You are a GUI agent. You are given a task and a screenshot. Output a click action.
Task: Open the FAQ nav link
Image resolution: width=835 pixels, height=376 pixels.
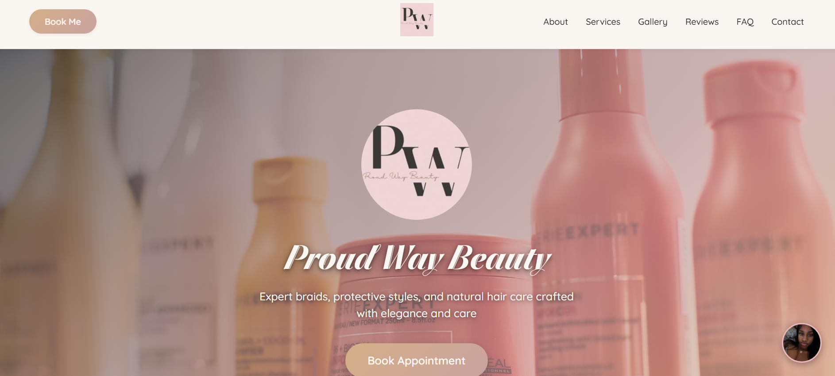[745, 22]
